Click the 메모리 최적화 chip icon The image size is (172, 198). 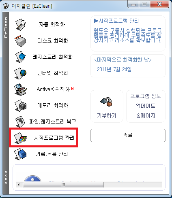(x=20, y=106)
